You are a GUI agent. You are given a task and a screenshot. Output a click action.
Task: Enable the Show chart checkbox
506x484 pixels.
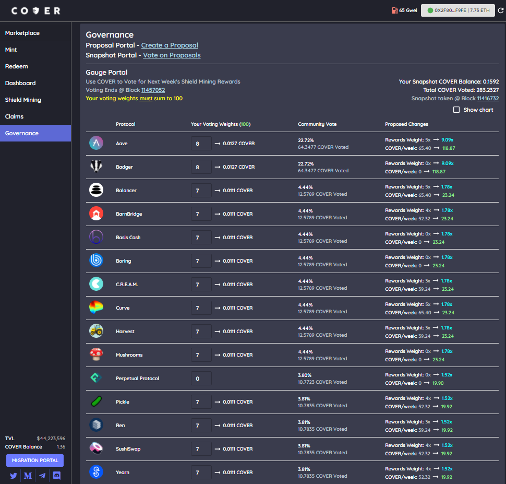pos(456,110)
